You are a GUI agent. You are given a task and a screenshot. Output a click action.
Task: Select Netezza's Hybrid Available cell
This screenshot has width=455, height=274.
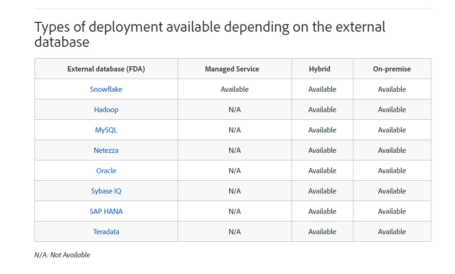(x=322, y=150)
